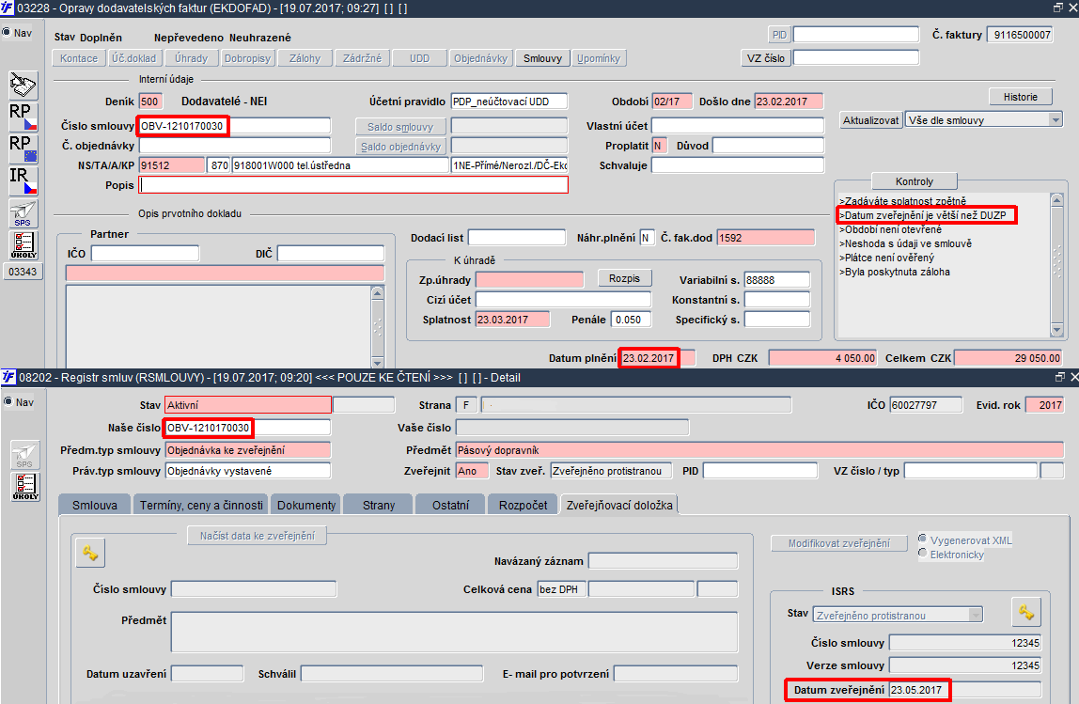Open the Kontace tab
The image size is (1079, 704).
pyautogui.click(x=79, y=58)
